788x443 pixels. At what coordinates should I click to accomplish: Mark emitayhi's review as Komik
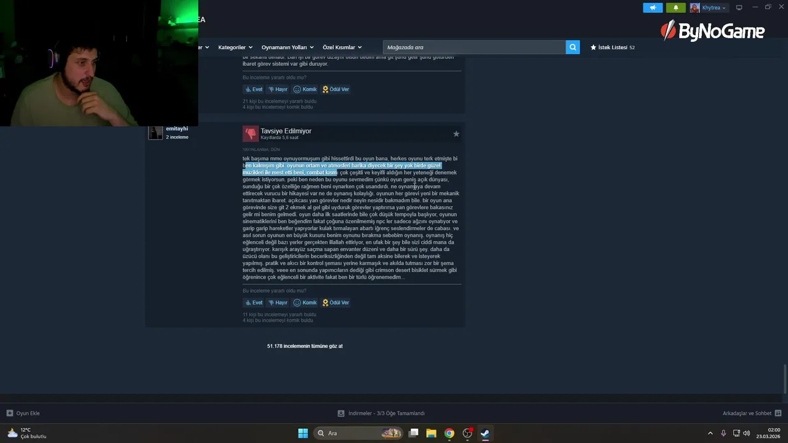tap(305, 303)
